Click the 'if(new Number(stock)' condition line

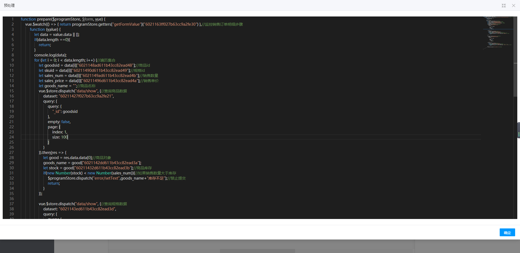click(110, 173)
